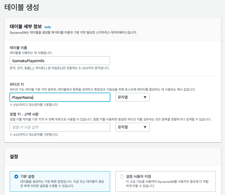Screen dimensions: 225x195
Task: Click the 3~255자의 문자입니다 naming rule text
Action: pos(60,68)
